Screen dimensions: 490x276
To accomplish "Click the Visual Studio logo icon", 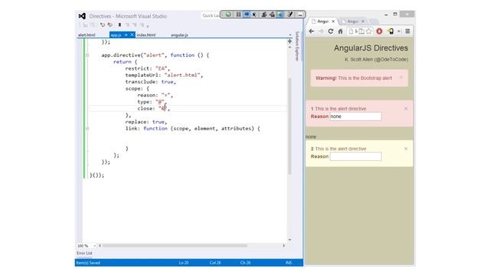I will tap(82, 16).
